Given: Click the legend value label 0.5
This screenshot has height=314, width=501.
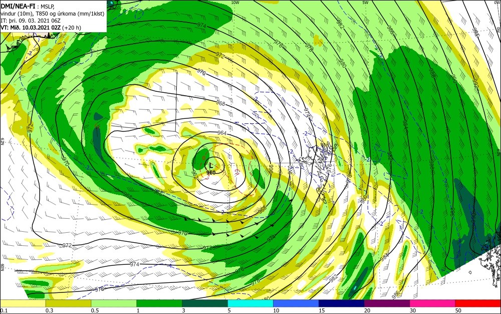Looking at the screenshot, I should [95, 310].
